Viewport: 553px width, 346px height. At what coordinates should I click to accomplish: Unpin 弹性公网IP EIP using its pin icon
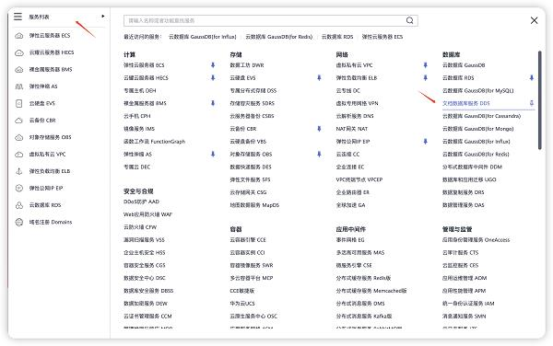425,142
